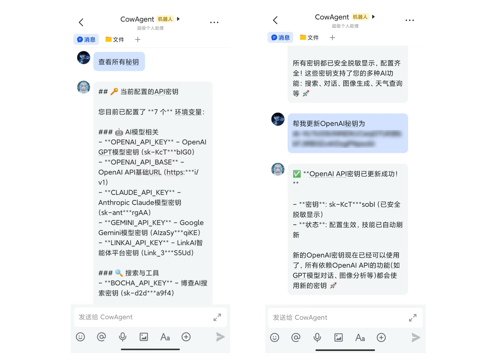Open text formatting Aa in left chat
Screen dimensions: 482x363
pyautogui.click(x=165, y=337)
